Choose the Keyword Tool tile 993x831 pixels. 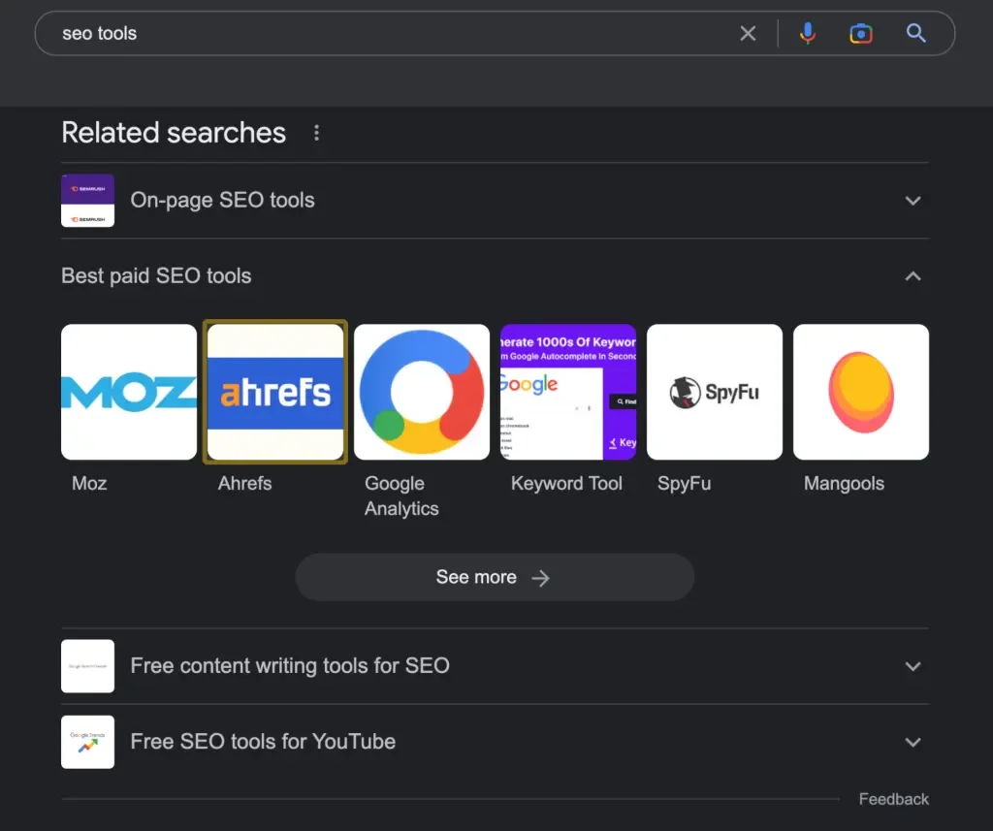point(568,392)
